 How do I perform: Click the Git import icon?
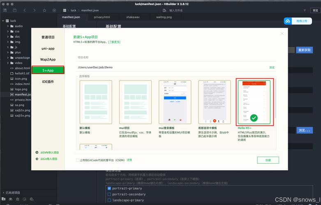click(x=37, y=159)
